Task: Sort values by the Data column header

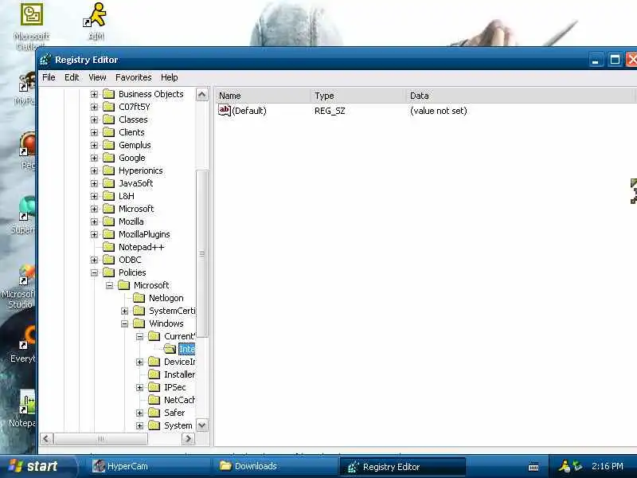Action: pyautogui.click(x=520, y=96)
